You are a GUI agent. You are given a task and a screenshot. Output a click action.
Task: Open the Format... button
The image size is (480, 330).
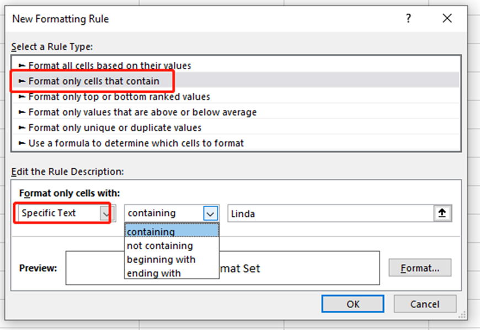420,268
